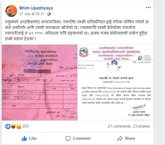Open the 27 July at 20:31 timestamp
The width and height of the screenshot is (165, 145).
pos(32,14)
